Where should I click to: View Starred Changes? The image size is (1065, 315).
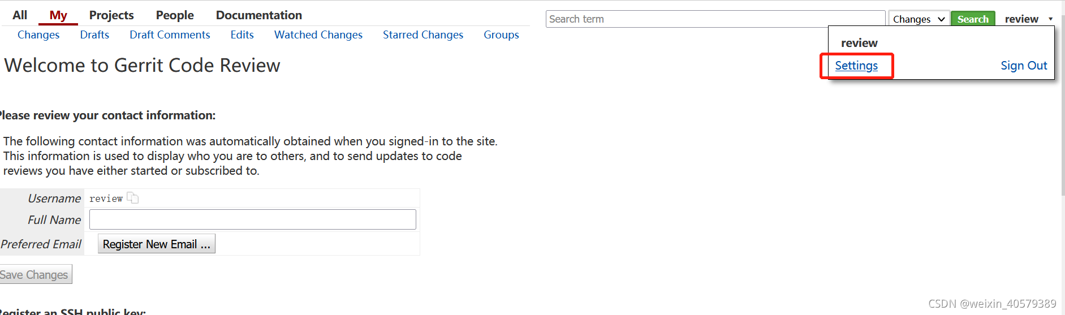click(423, 34)
